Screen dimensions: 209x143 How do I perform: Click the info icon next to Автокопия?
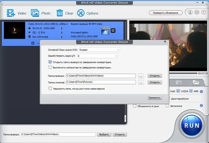pos(201,106)
